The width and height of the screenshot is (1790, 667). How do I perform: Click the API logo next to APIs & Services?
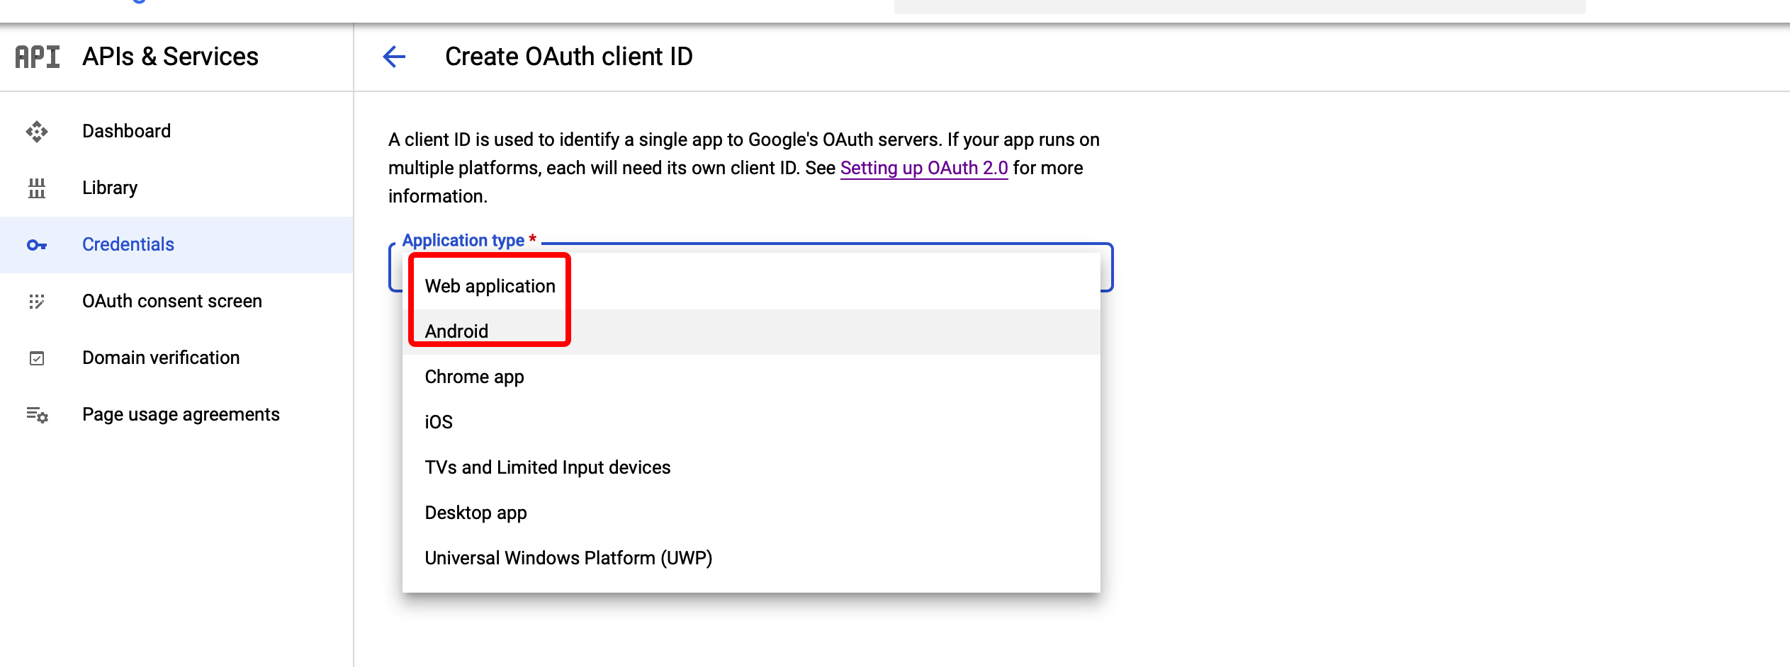(x=36, y=57)
